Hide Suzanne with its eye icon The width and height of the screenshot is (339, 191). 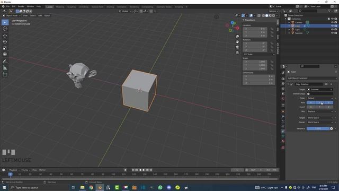[x=332, y=33]
